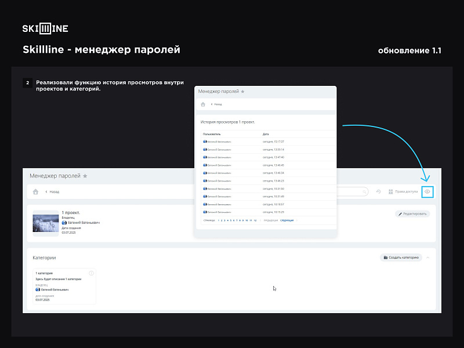Click the star next to the popup title
The image size is (464, 348).
coord(242,91)
